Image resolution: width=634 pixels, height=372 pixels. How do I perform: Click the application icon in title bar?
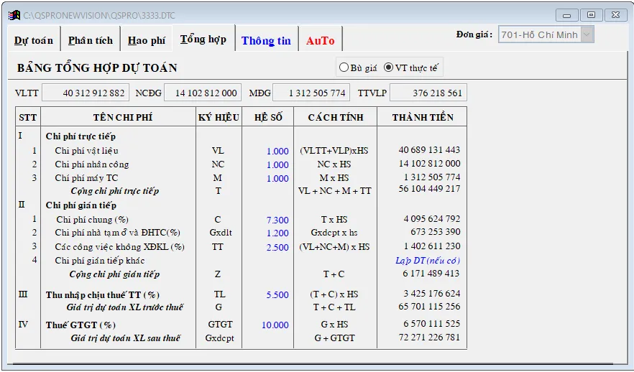(x=14, y=14)
